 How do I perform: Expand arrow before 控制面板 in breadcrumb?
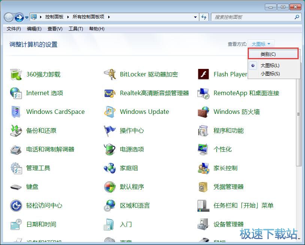[40, 17]
